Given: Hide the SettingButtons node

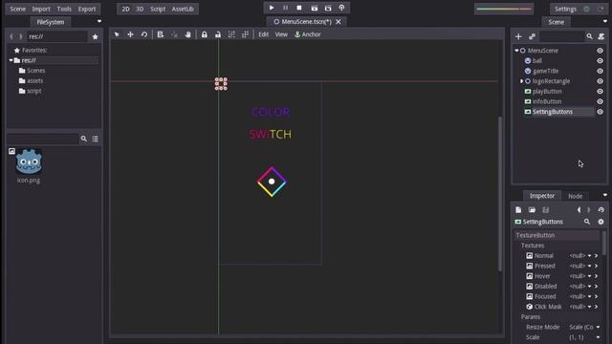Looking at the screenshot, I should click(x=600, y=112).
